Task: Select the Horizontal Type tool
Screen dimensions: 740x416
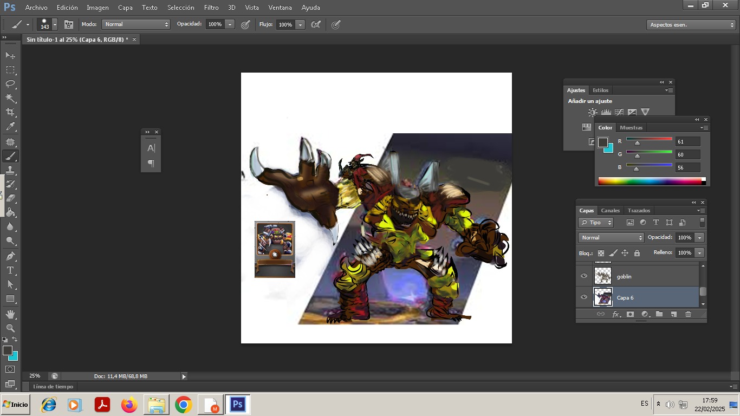Action: (10, 270)
